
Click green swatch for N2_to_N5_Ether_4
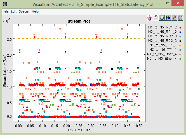coord(180,59)
